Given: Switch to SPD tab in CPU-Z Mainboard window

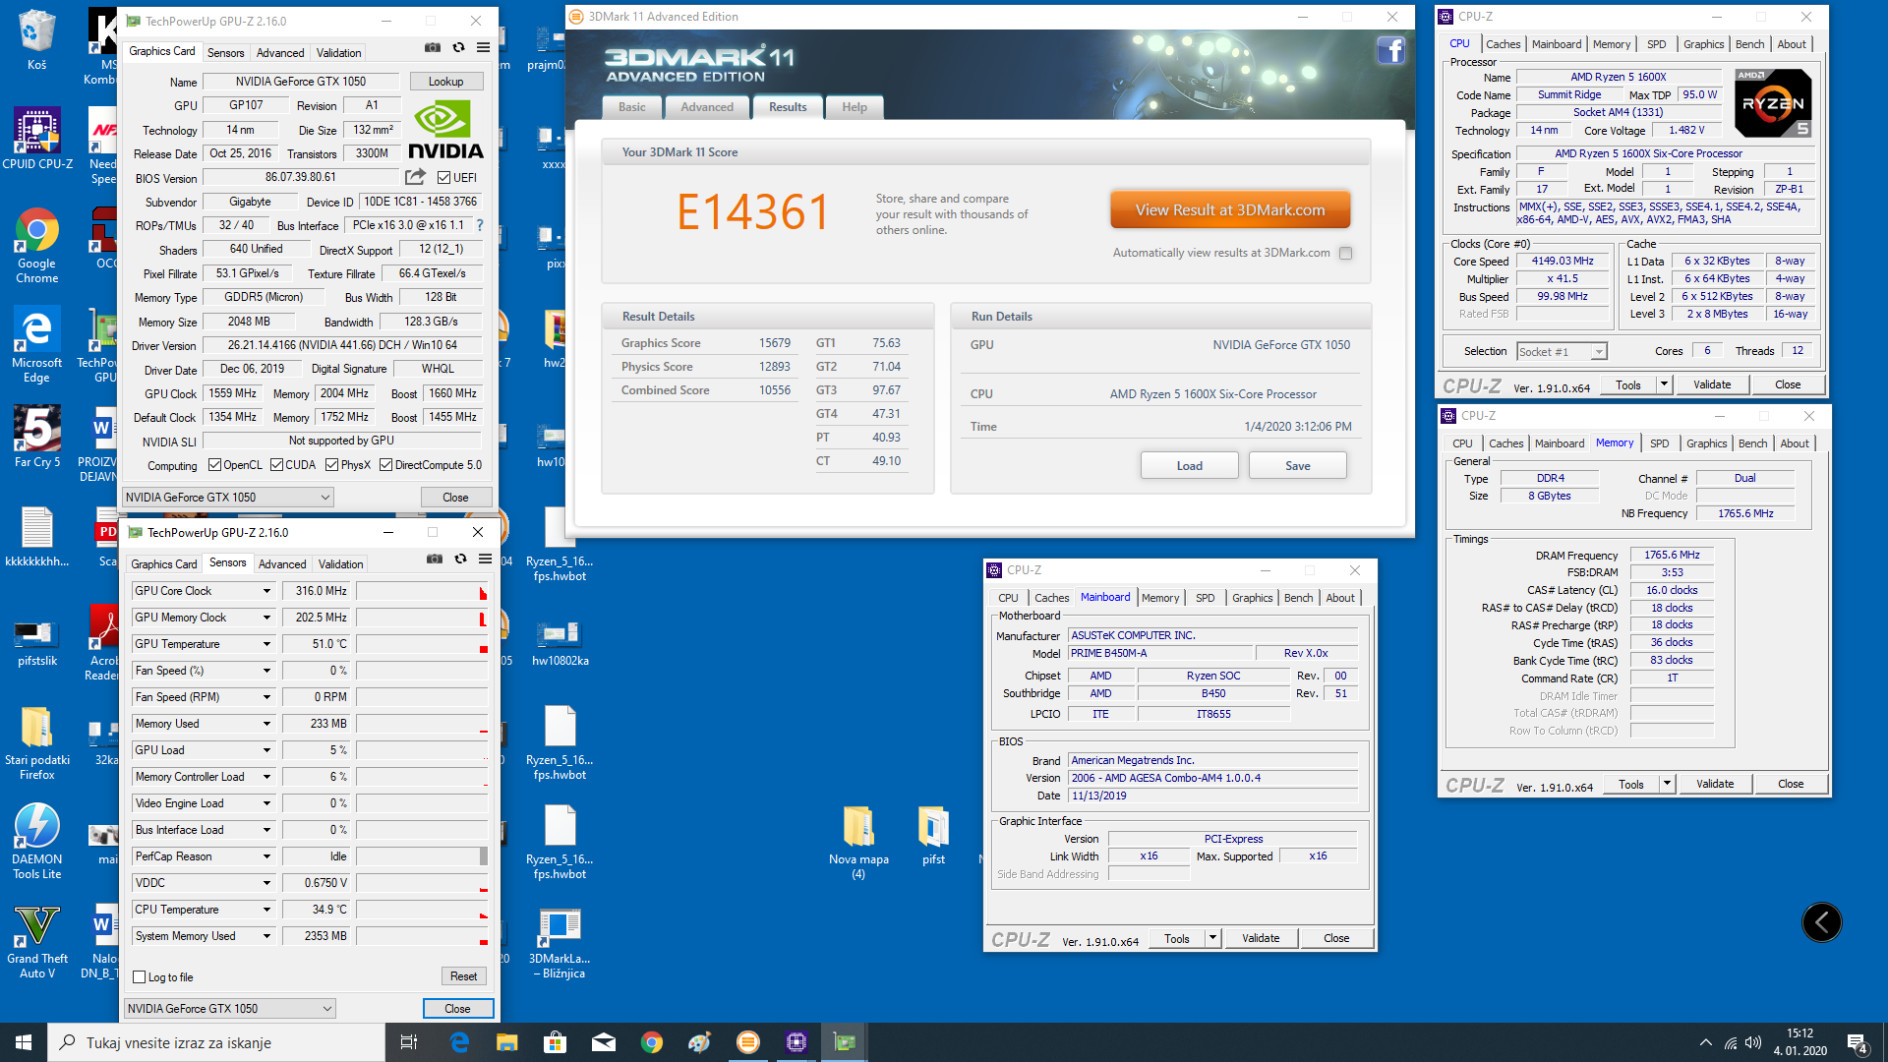Looking at the screenshot, I should pos(1205,598).
